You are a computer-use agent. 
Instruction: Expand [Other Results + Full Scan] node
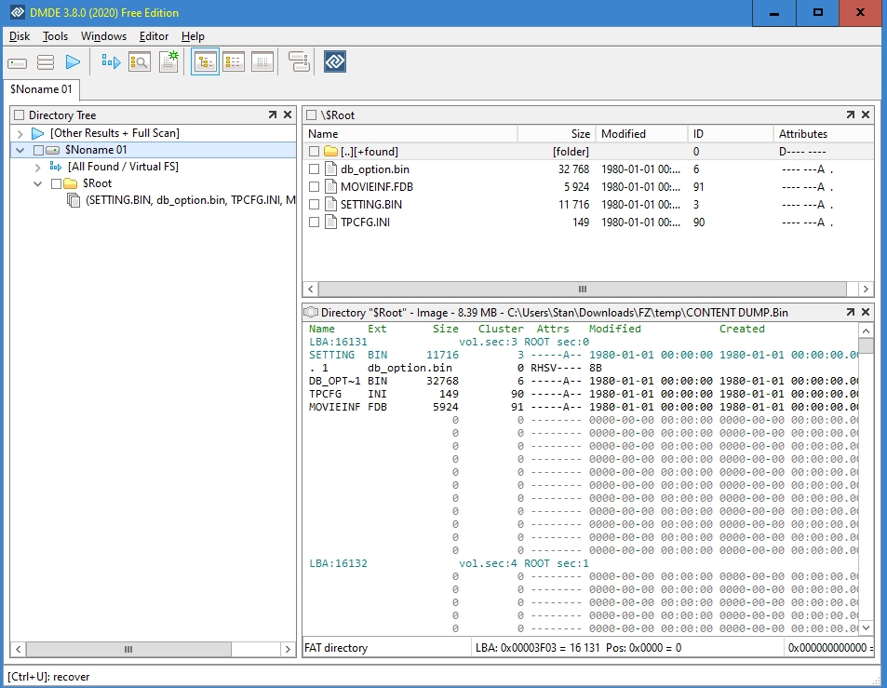click(x=20, y=133)
